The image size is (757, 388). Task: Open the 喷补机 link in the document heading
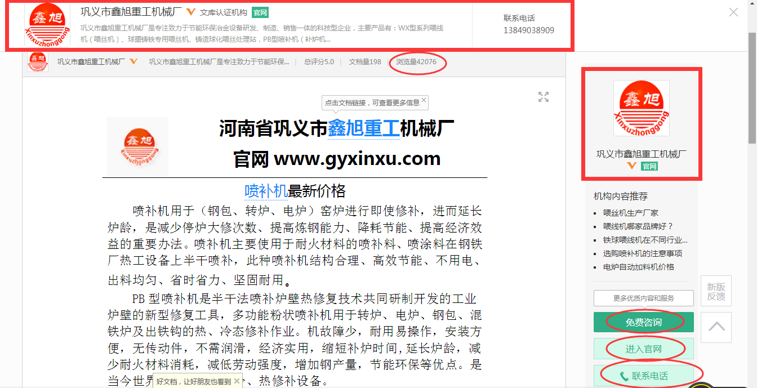(266, 191)
